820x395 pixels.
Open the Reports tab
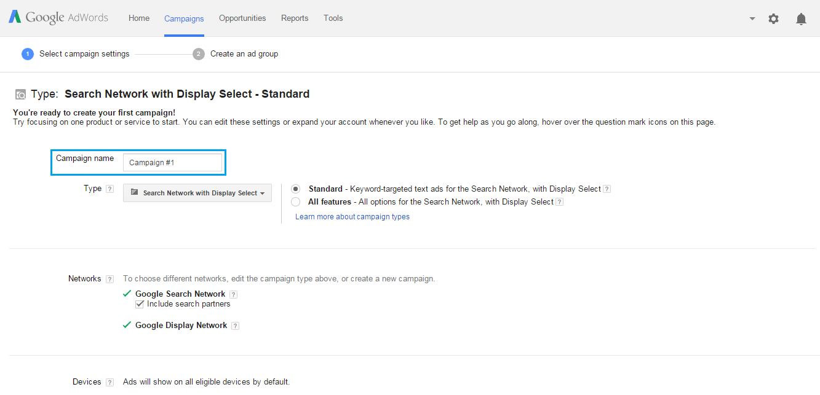pyautogui.click(x=295, y=18)
